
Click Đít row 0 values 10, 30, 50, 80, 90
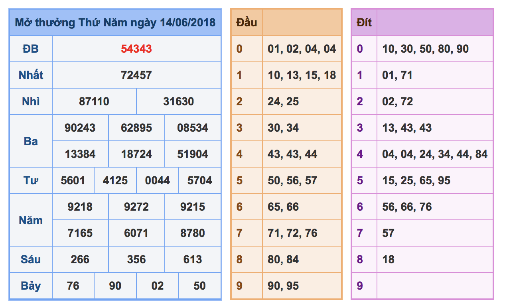pyautogui.click(x=425, y=49)
